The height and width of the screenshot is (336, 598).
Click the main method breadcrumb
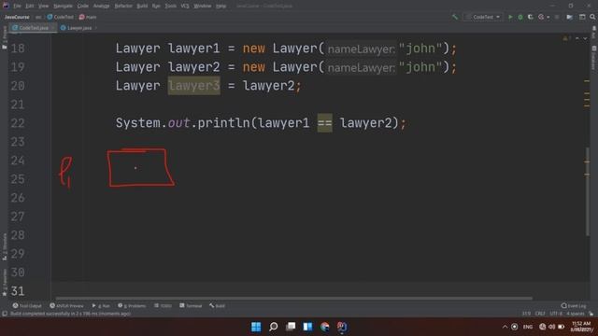(88, 17)
